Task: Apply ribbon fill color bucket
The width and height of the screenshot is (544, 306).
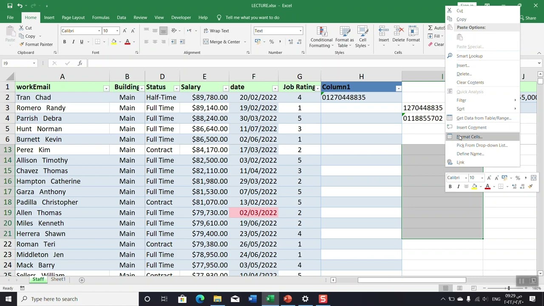Action: click(113, 42)
